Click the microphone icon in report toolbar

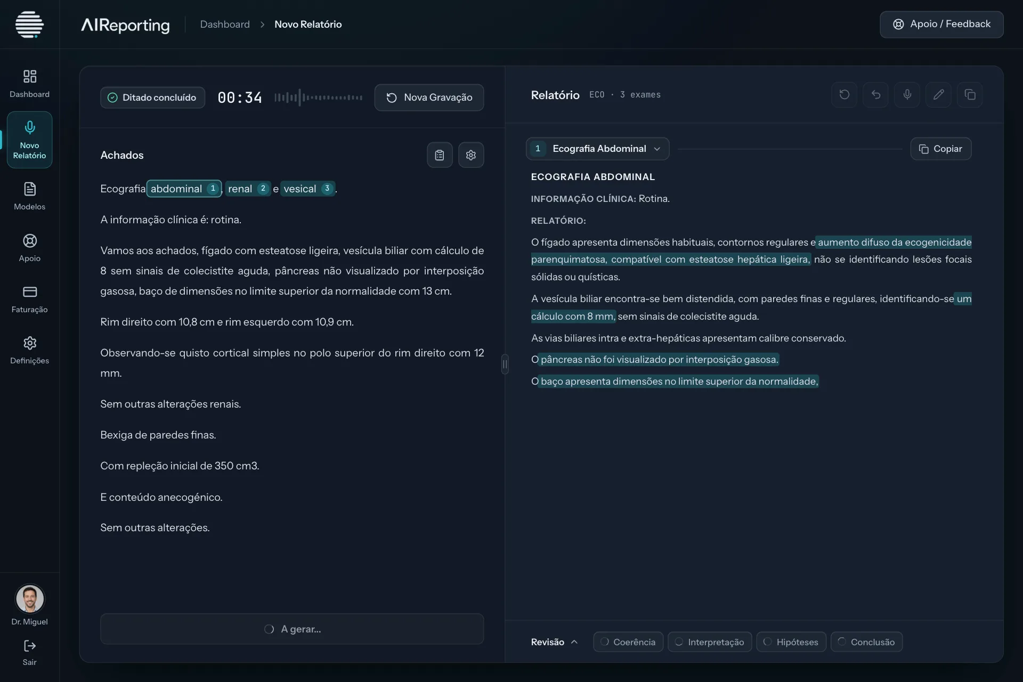tap(907, 95)
